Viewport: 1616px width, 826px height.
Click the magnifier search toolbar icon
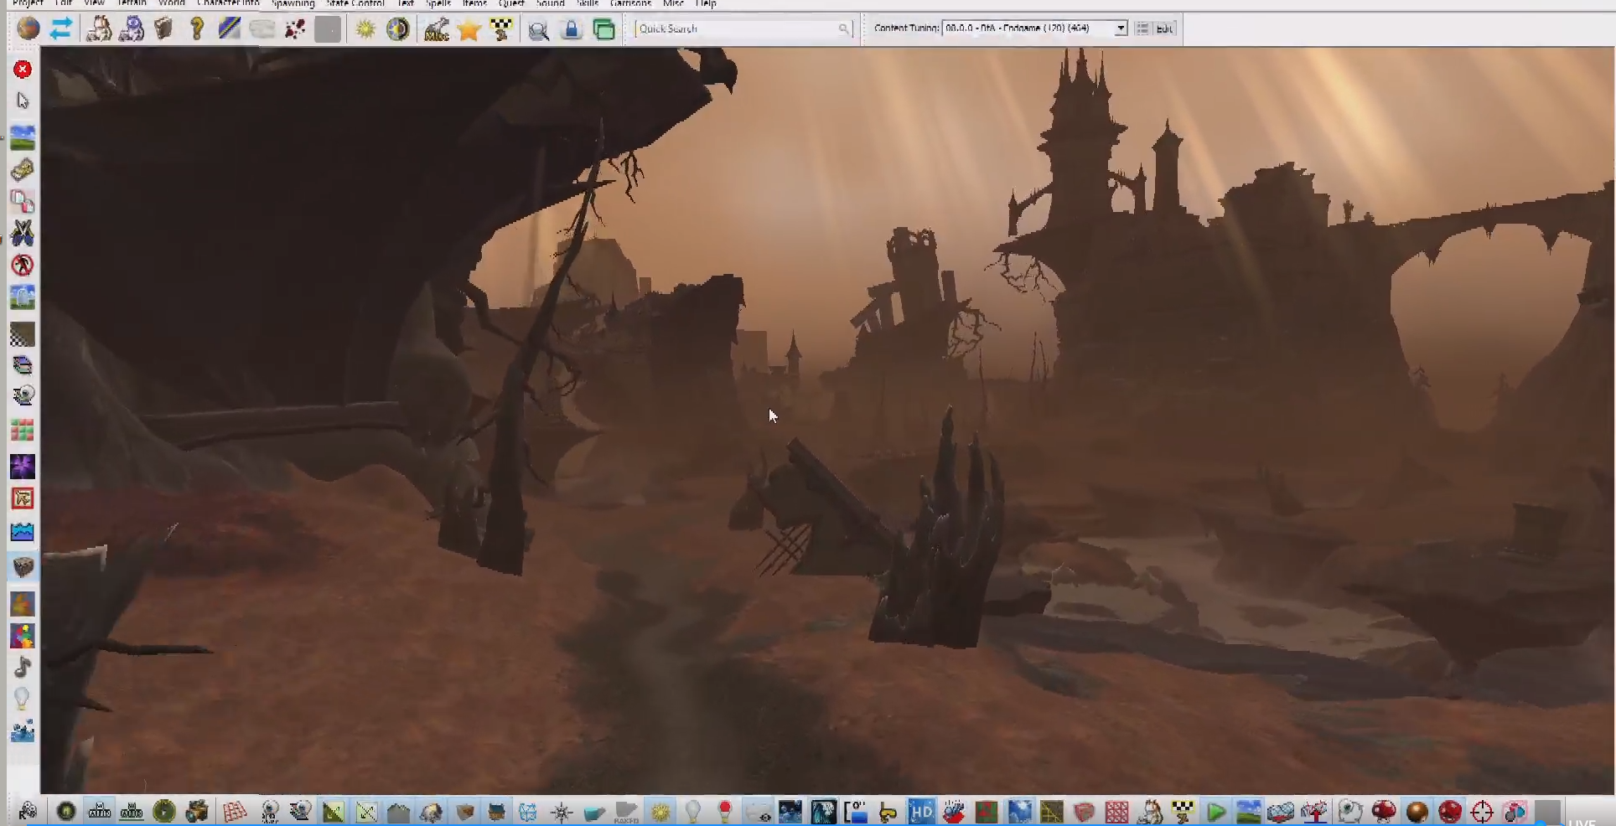pyautogui.click(x=538, y=30)
